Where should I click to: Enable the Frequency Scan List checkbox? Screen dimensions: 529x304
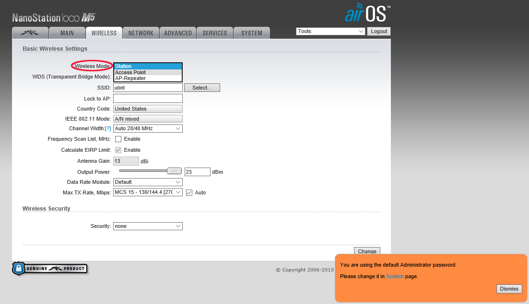point(118,139)
